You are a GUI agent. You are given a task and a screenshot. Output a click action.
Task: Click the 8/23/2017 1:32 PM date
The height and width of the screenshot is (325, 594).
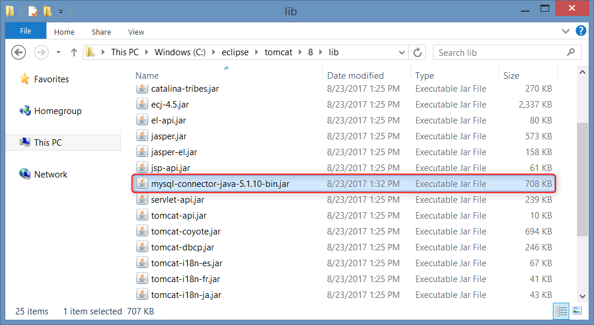[x=363, y=184]
